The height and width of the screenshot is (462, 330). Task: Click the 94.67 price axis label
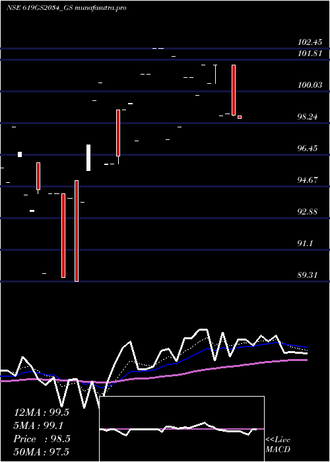308,180
